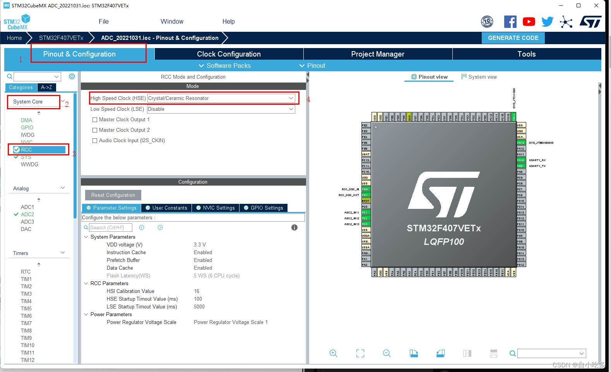This screenshot has width=611, height=372.
Task: Open the User Constants tab
Action: (166, 208)
